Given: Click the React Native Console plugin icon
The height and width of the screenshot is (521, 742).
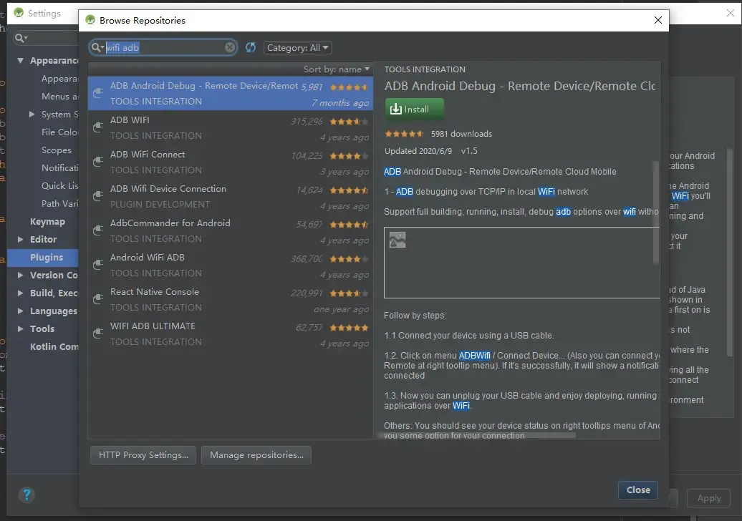Looking at the screenshot, I should click(98, 298).
